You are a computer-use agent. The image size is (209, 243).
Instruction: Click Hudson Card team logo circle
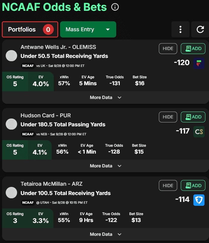click(12, 124)
